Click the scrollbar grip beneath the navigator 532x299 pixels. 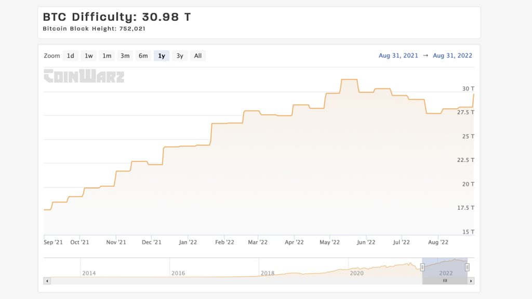[x=445, y=280]
